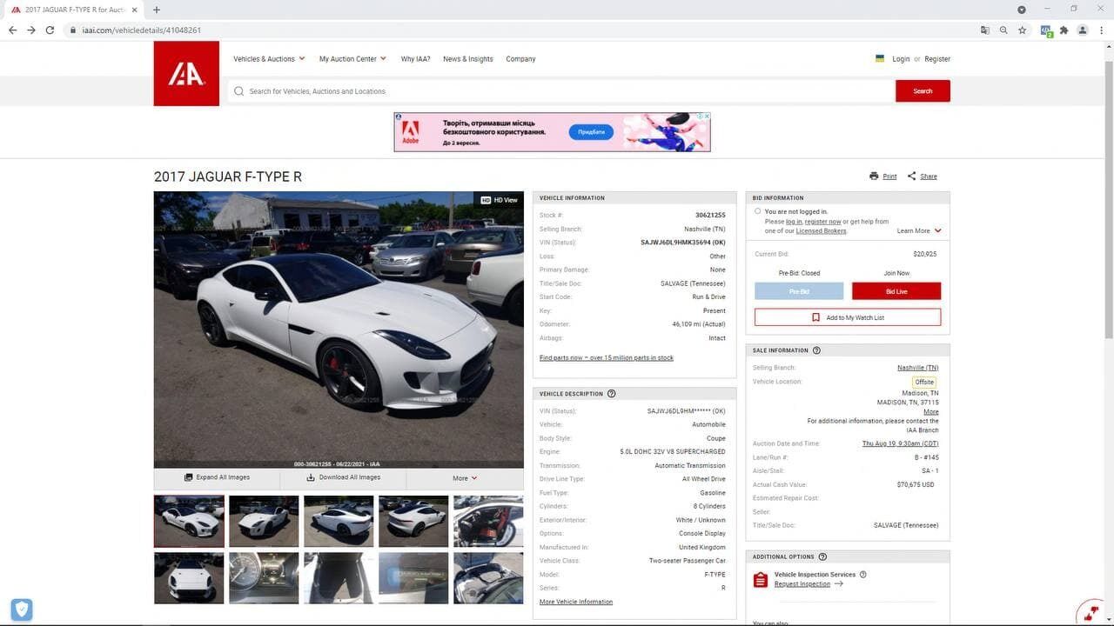Reload the page with browser refresh icon
This screenshot has width=1114, height=626.
click(50, 30)
